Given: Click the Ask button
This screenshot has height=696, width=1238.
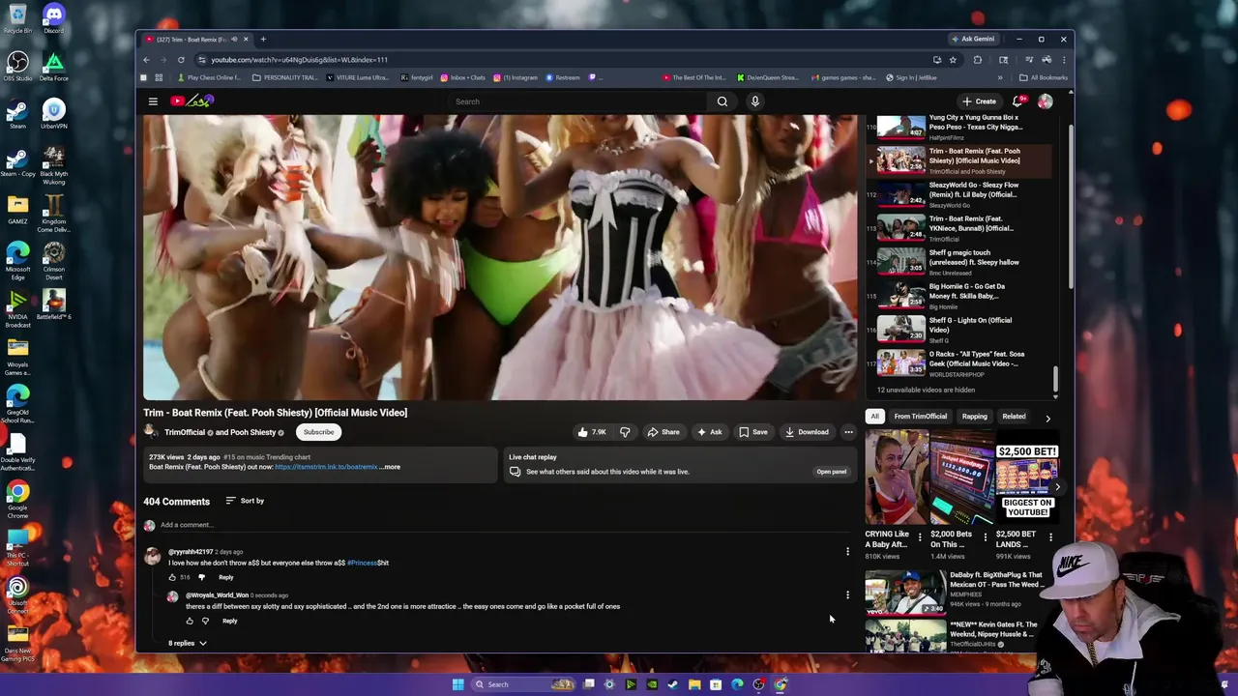Looking at the screenshot, I should click(x=709, y=432).
